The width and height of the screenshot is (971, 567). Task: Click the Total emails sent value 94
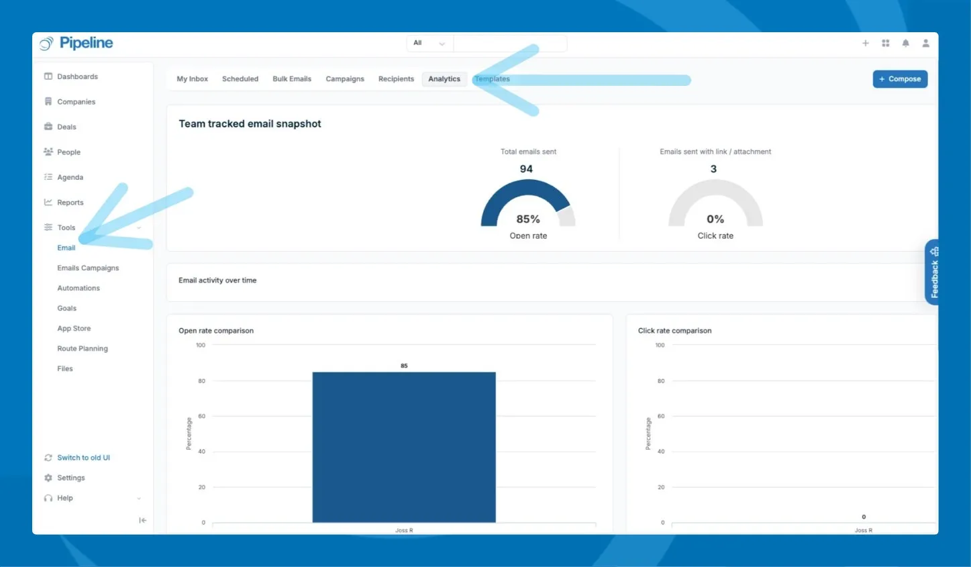[x=526, y=169]
